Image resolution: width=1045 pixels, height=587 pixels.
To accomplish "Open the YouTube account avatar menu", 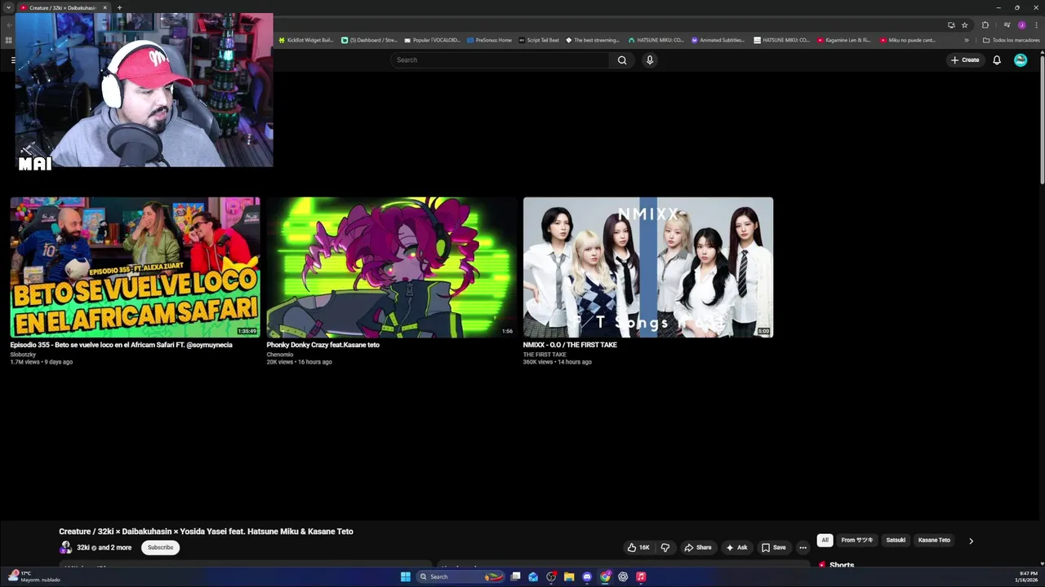I will (x=1021, y=60).
